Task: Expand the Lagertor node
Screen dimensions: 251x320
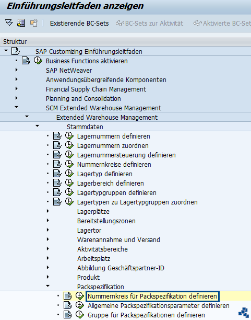Action: 47,230
